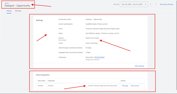
Task: Click the All time label
Action: (116, 4)
